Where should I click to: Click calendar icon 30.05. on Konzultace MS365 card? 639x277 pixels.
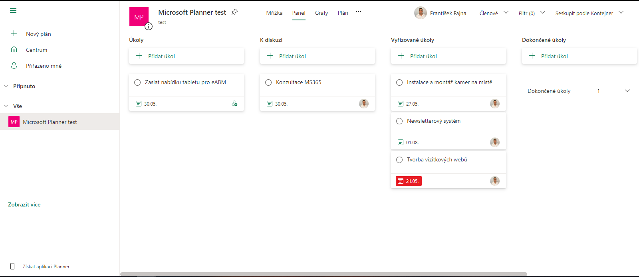(270, 104)
